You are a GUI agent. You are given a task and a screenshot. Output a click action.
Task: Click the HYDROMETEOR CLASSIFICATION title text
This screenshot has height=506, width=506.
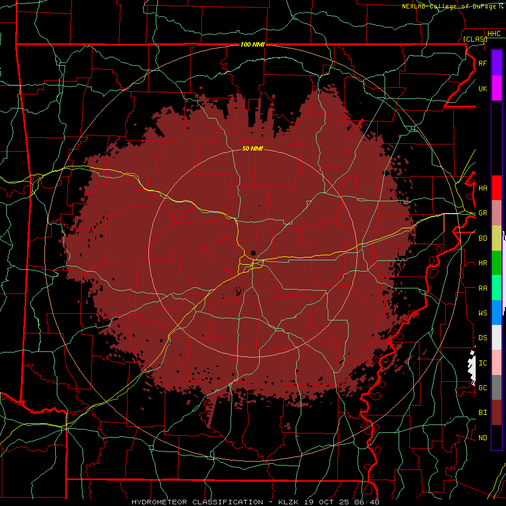click(197, 502)
